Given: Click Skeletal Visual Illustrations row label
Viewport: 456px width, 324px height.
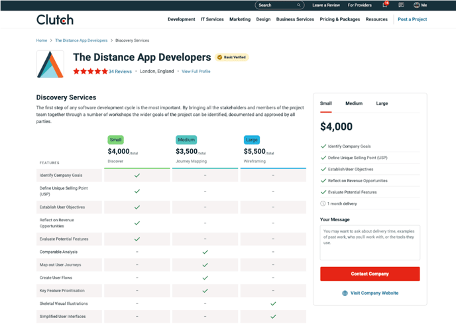Looking at the screenshot, I should tap(64, 303).
